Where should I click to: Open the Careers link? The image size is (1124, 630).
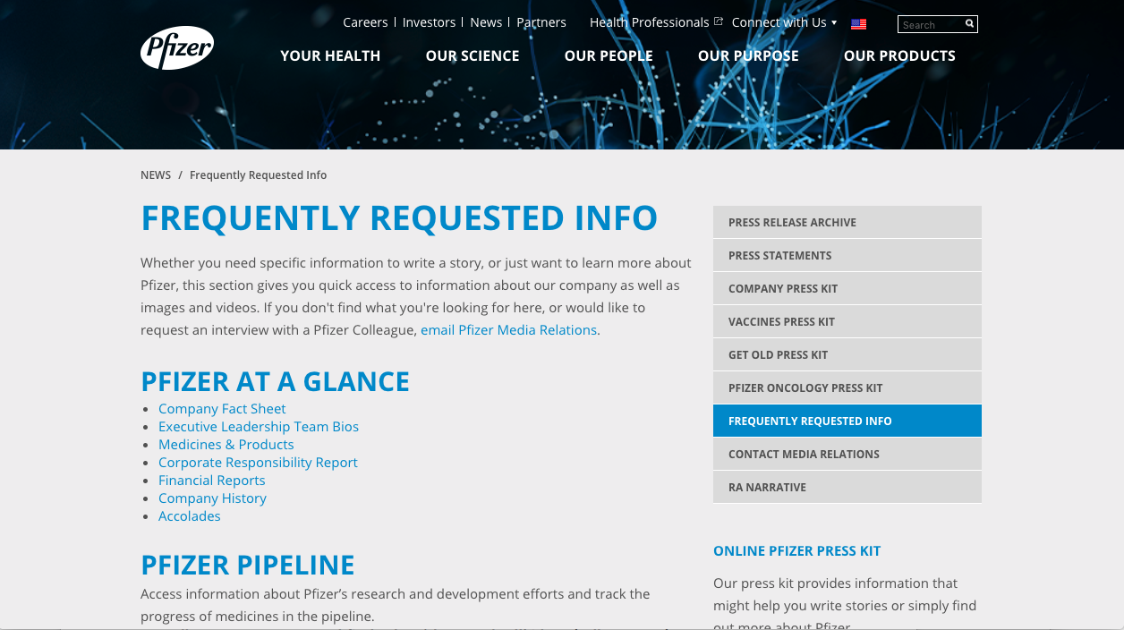click(365, 22)
